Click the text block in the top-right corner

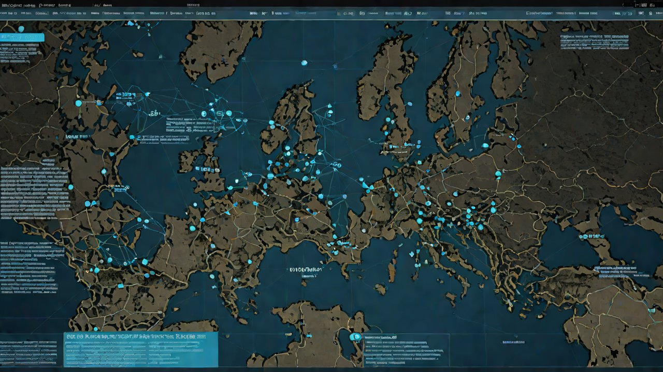[594, 41]
